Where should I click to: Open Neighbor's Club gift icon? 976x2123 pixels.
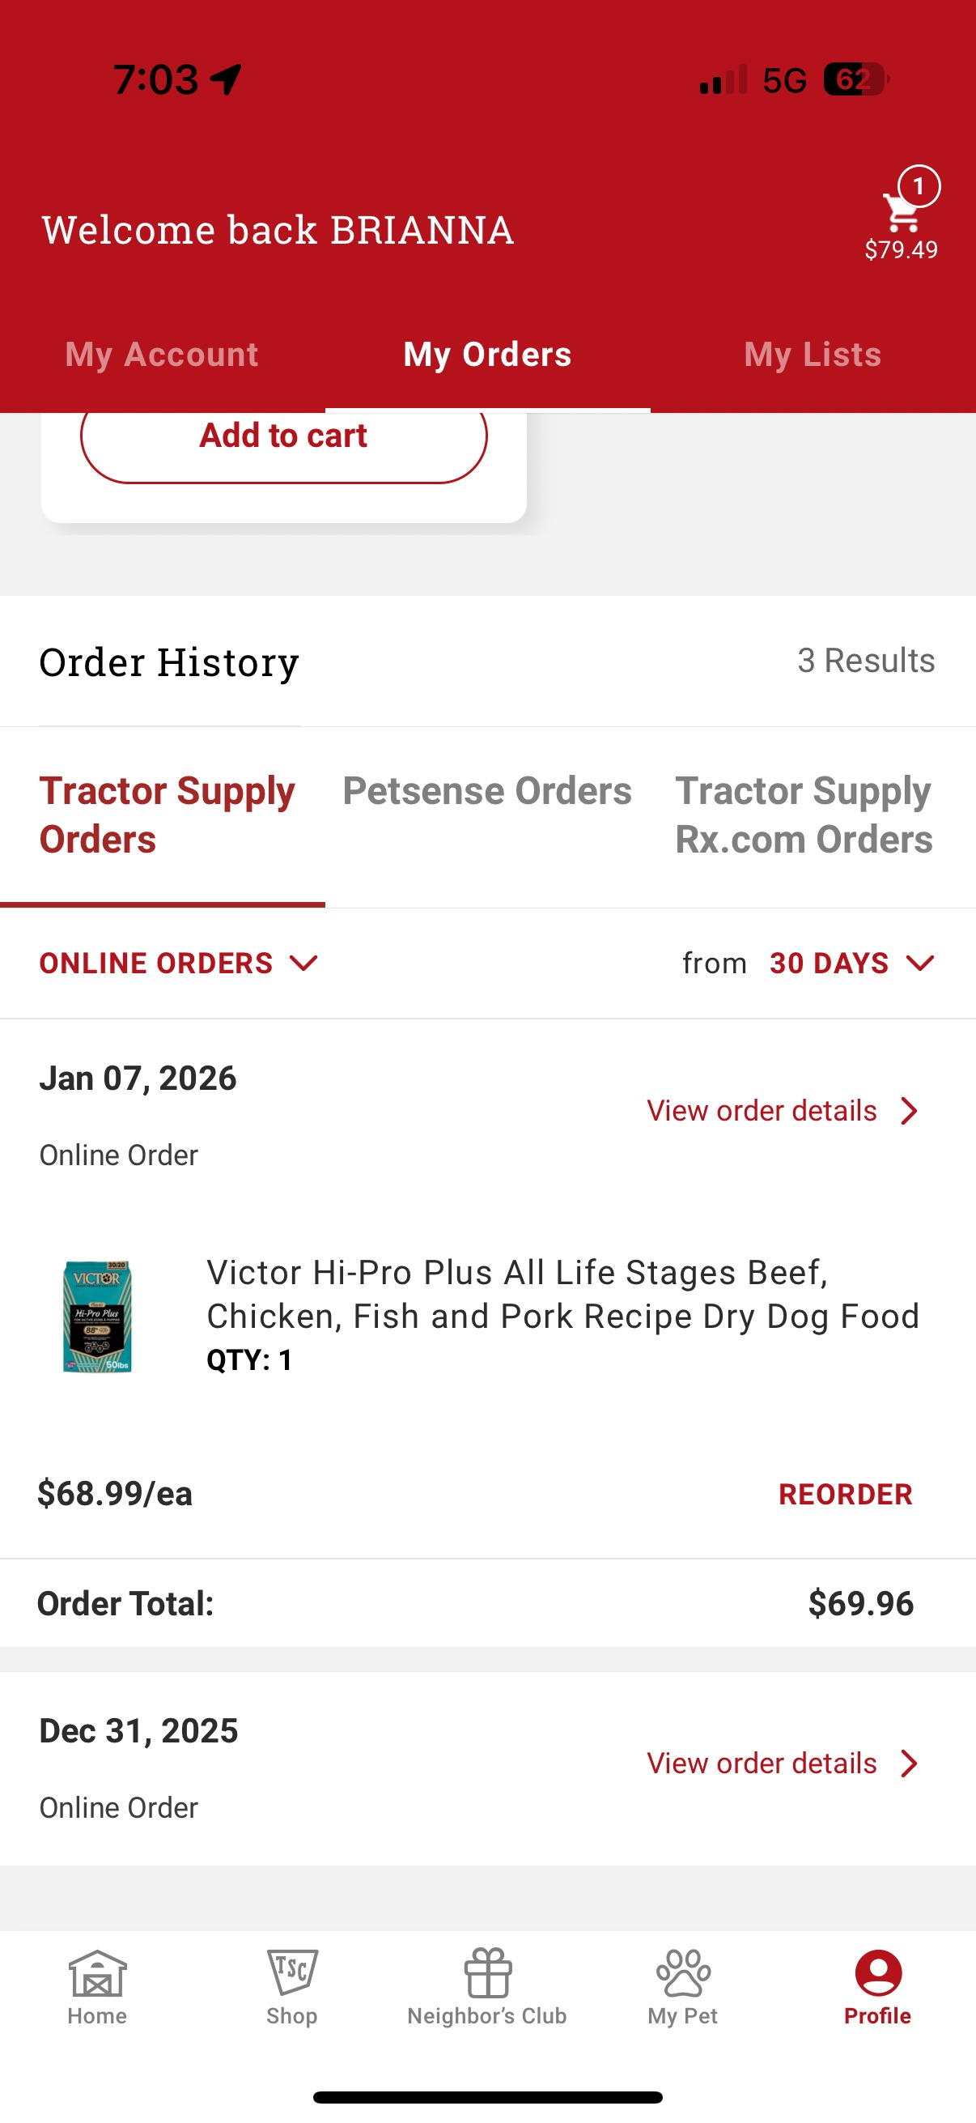click(x=487, y=1972)
